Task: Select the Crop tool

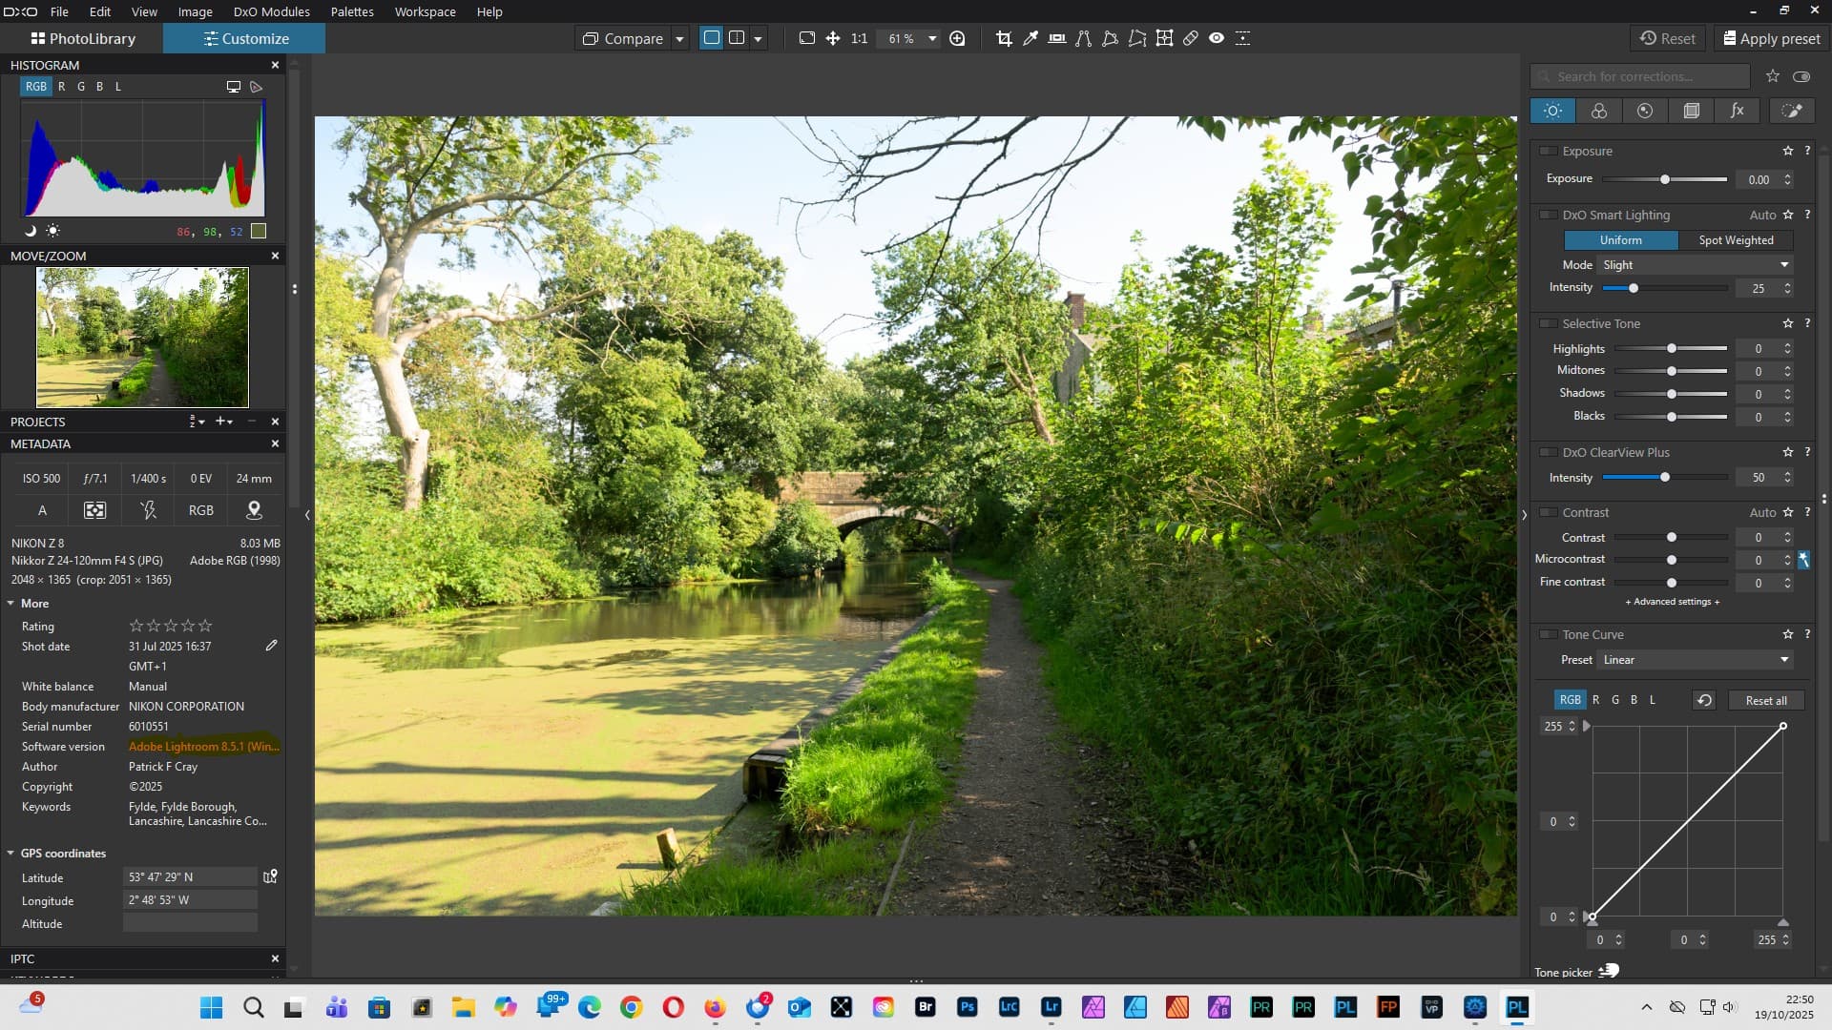Action: pyautogui.click(x=1004, y=38)
